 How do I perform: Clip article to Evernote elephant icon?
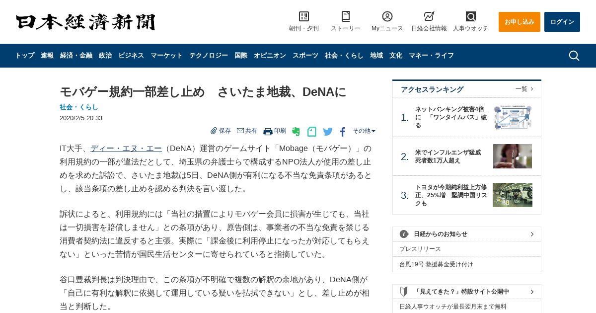[x=296, y=132]
